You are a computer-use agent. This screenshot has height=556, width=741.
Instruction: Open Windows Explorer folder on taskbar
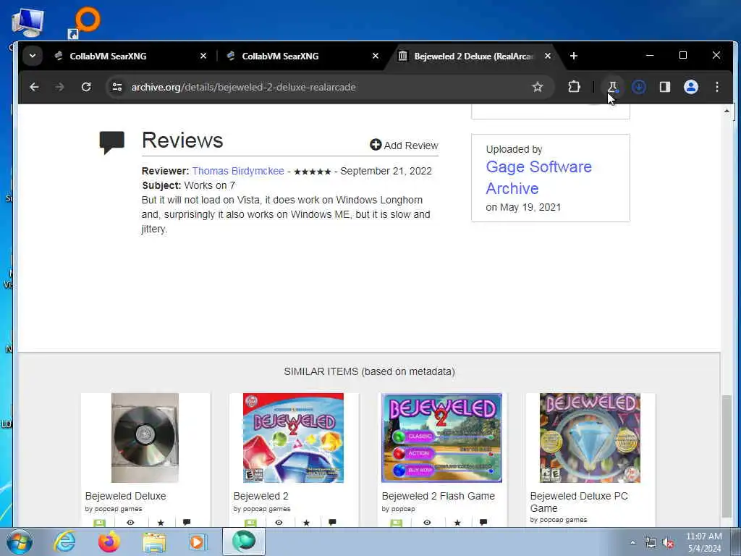154,542
